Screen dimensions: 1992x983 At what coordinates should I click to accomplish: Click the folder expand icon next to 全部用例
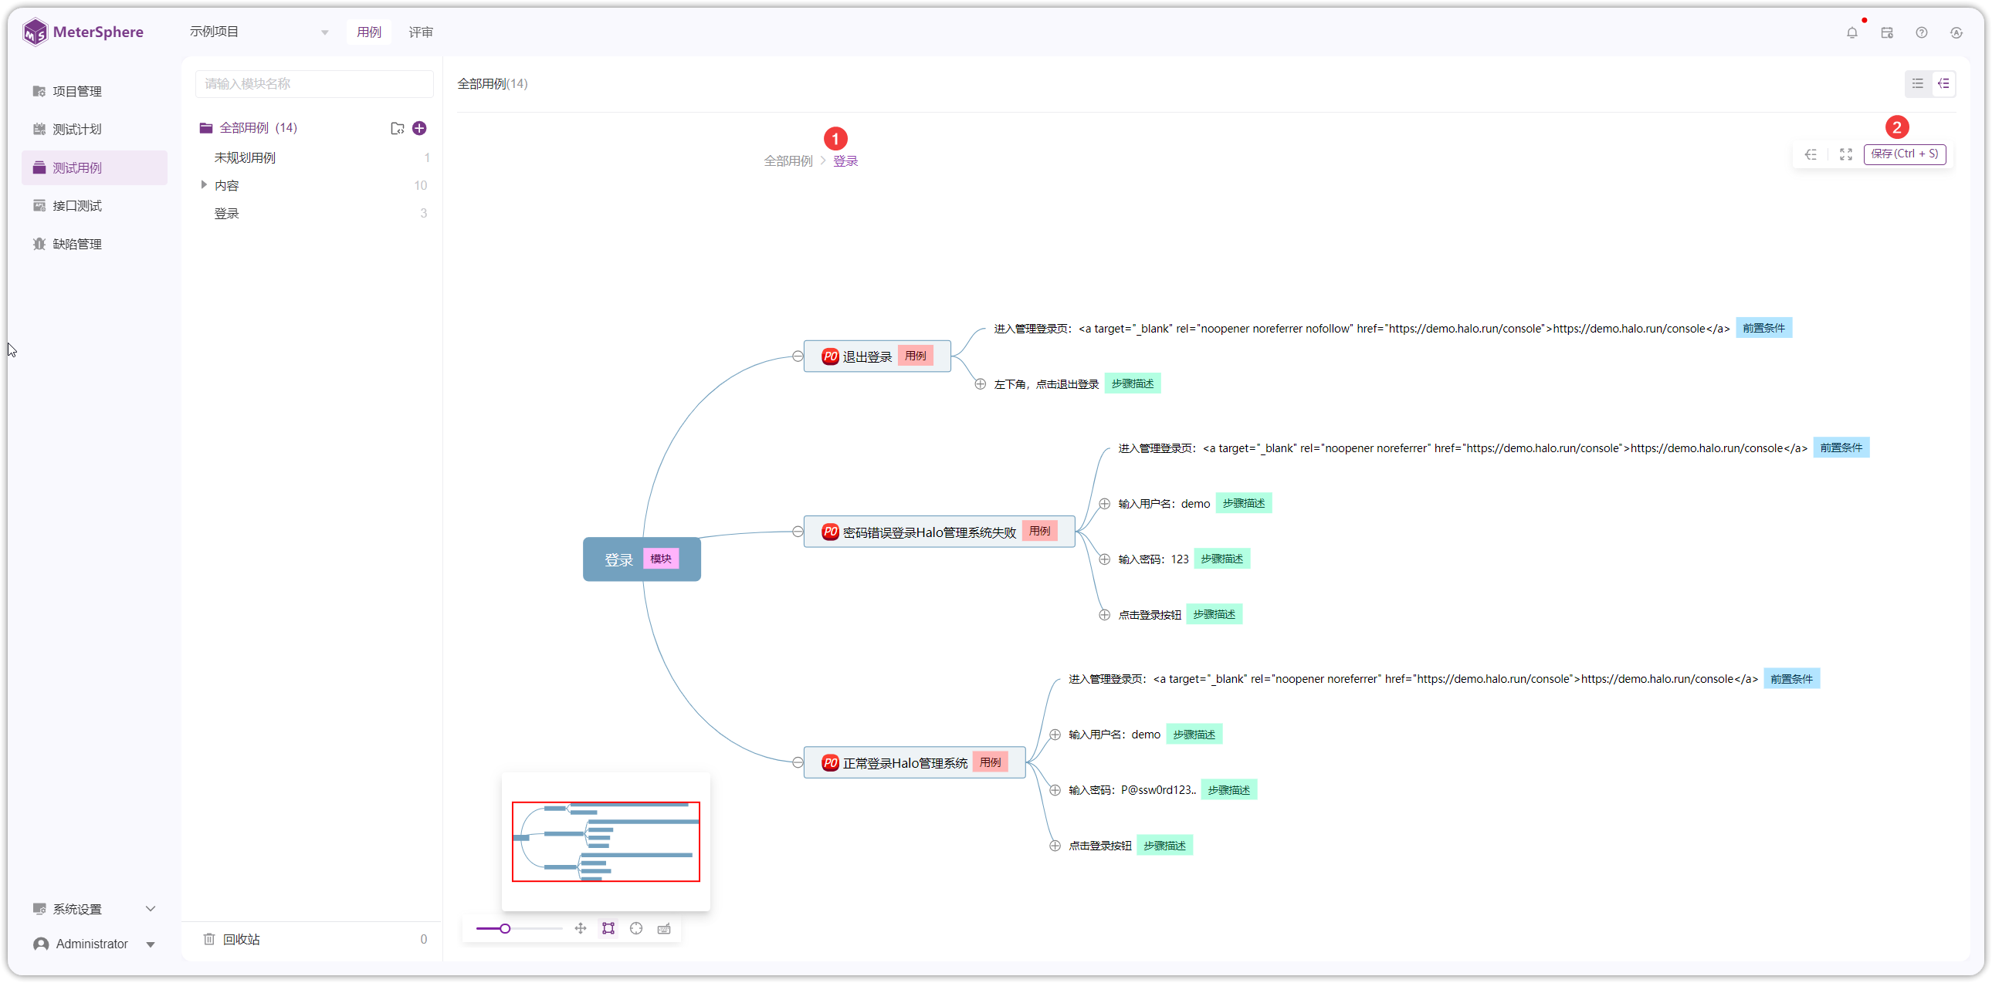coord(398,128)
